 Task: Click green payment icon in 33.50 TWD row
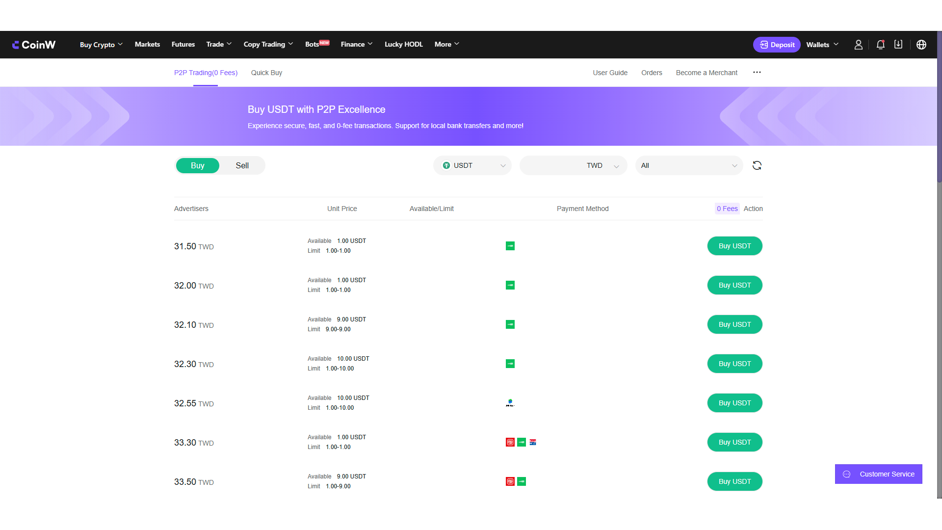(522, 481)
